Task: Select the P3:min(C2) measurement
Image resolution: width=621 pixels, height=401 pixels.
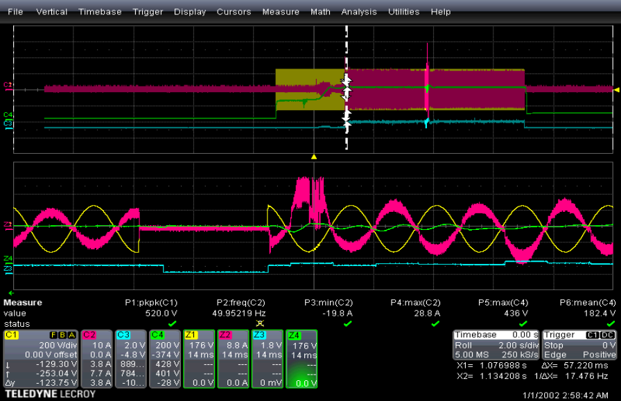Action: click(x=329, y=303)
